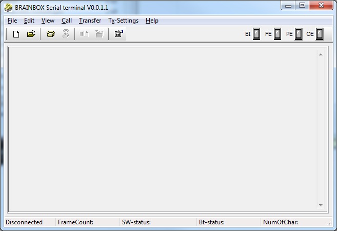The height and width of the screenshot is (231, 337).
Task: Click inside the terminal text area
Action: click(x=162, y=129)
